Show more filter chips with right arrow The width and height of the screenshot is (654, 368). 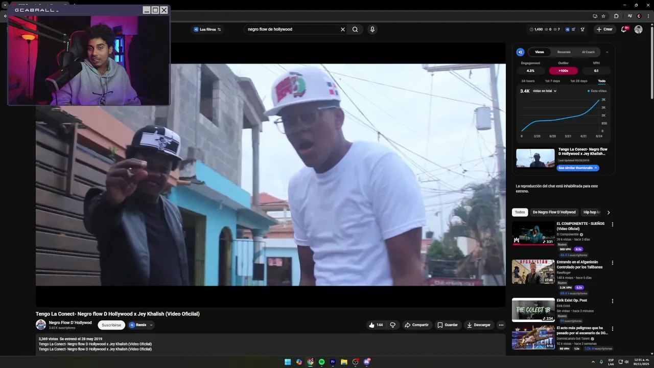[608, 212]
